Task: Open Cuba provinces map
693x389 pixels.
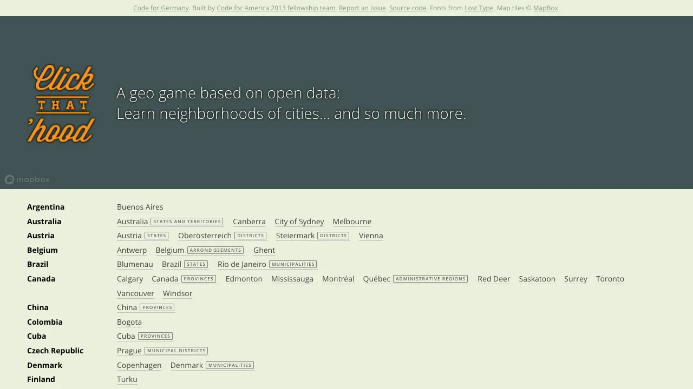Action: (145, 336)
